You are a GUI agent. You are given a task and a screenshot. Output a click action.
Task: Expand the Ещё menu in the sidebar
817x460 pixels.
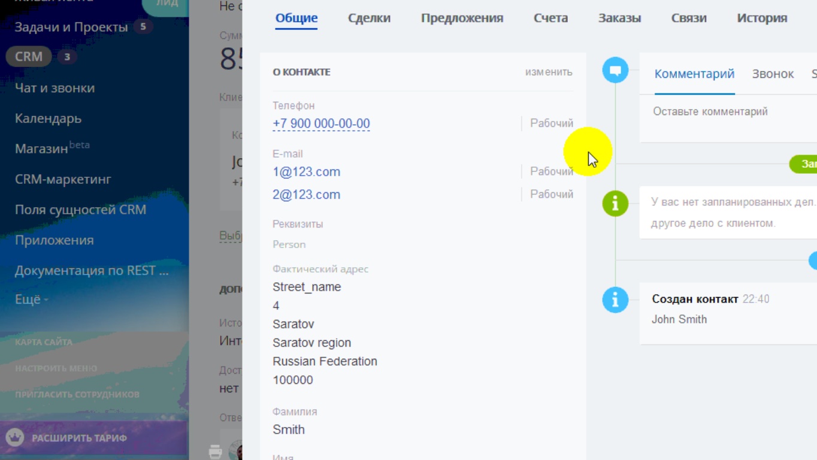(x=31, y=299)
